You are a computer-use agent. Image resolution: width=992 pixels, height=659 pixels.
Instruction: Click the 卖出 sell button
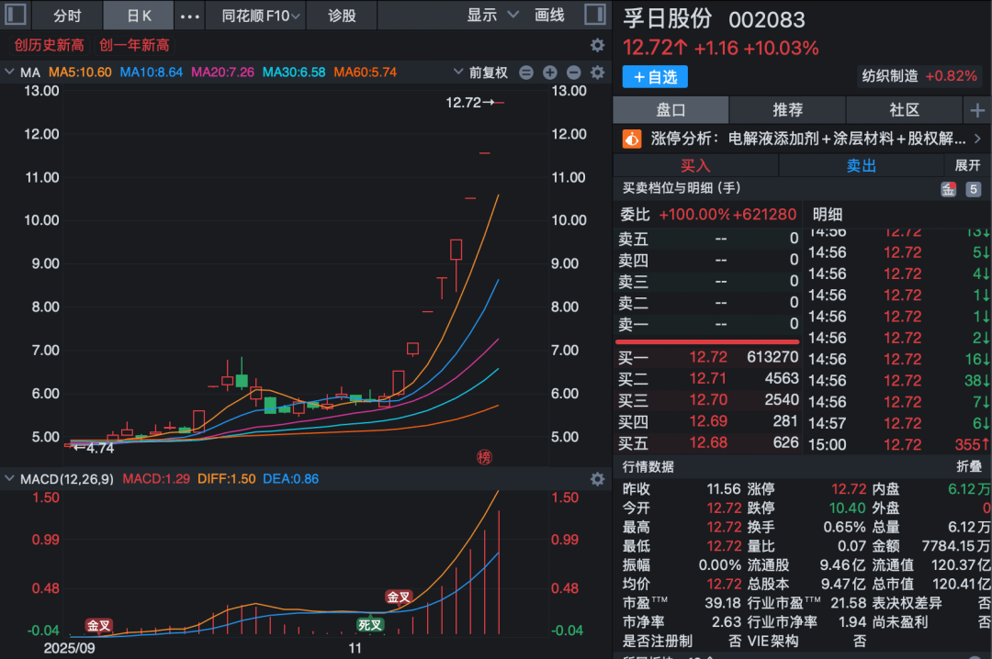click(861, 166)
